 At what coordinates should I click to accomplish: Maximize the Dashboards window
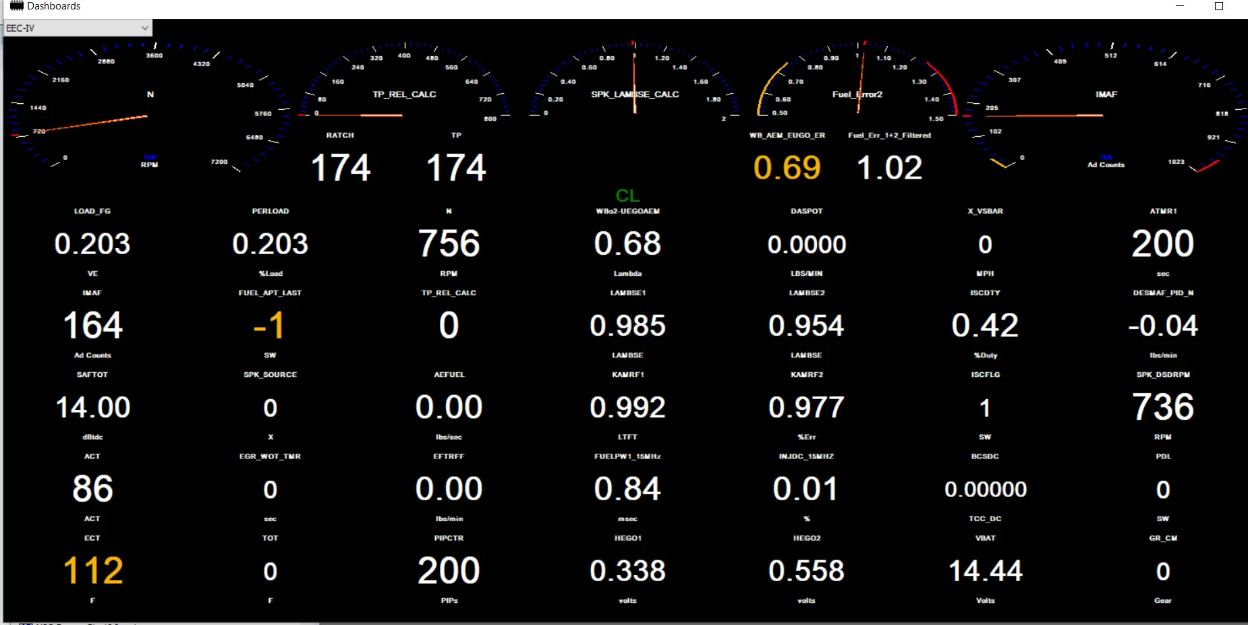(1219, 6)
